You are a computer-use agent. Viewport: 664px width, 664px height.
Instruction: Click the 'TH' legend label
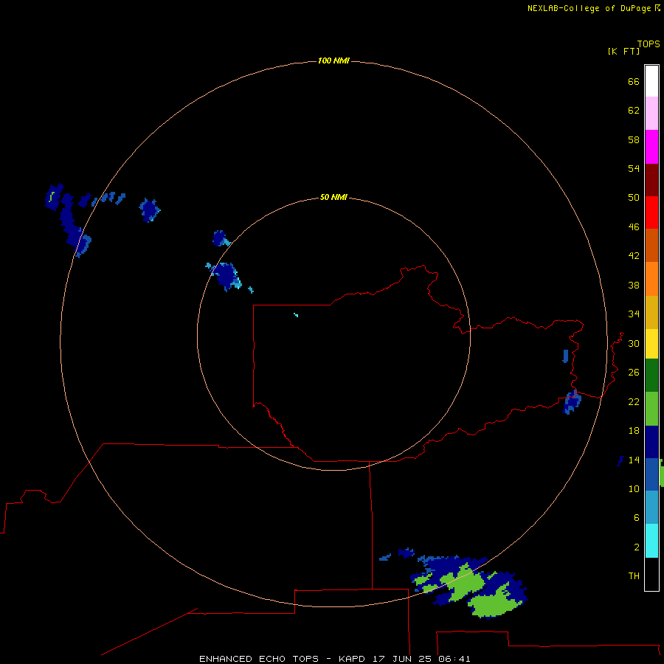(634, 576)
